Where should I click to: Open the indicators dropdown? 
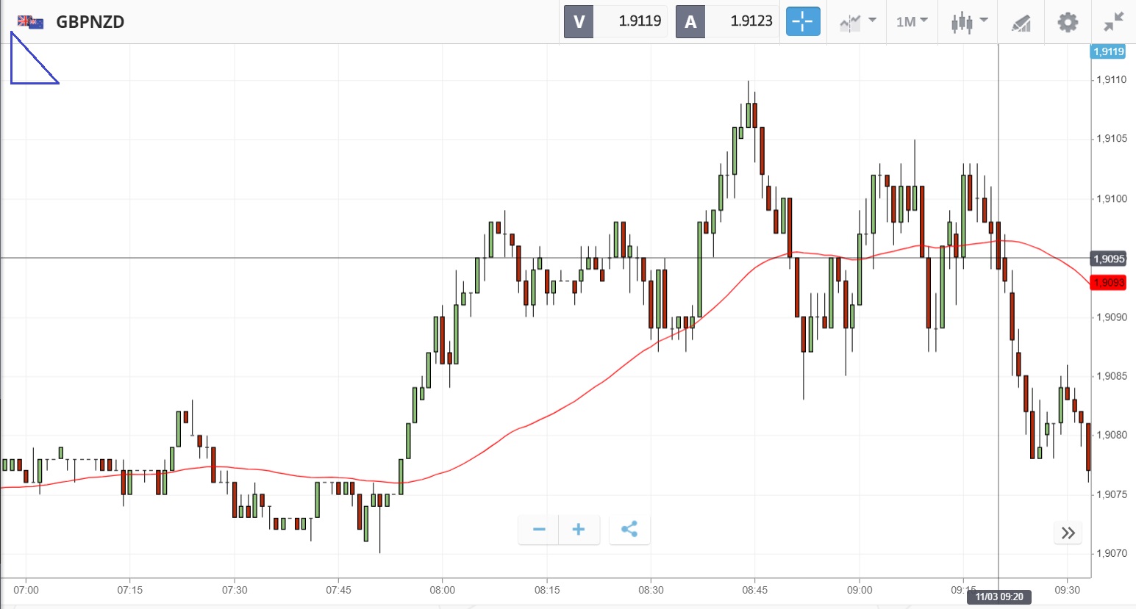click(857, 21)
